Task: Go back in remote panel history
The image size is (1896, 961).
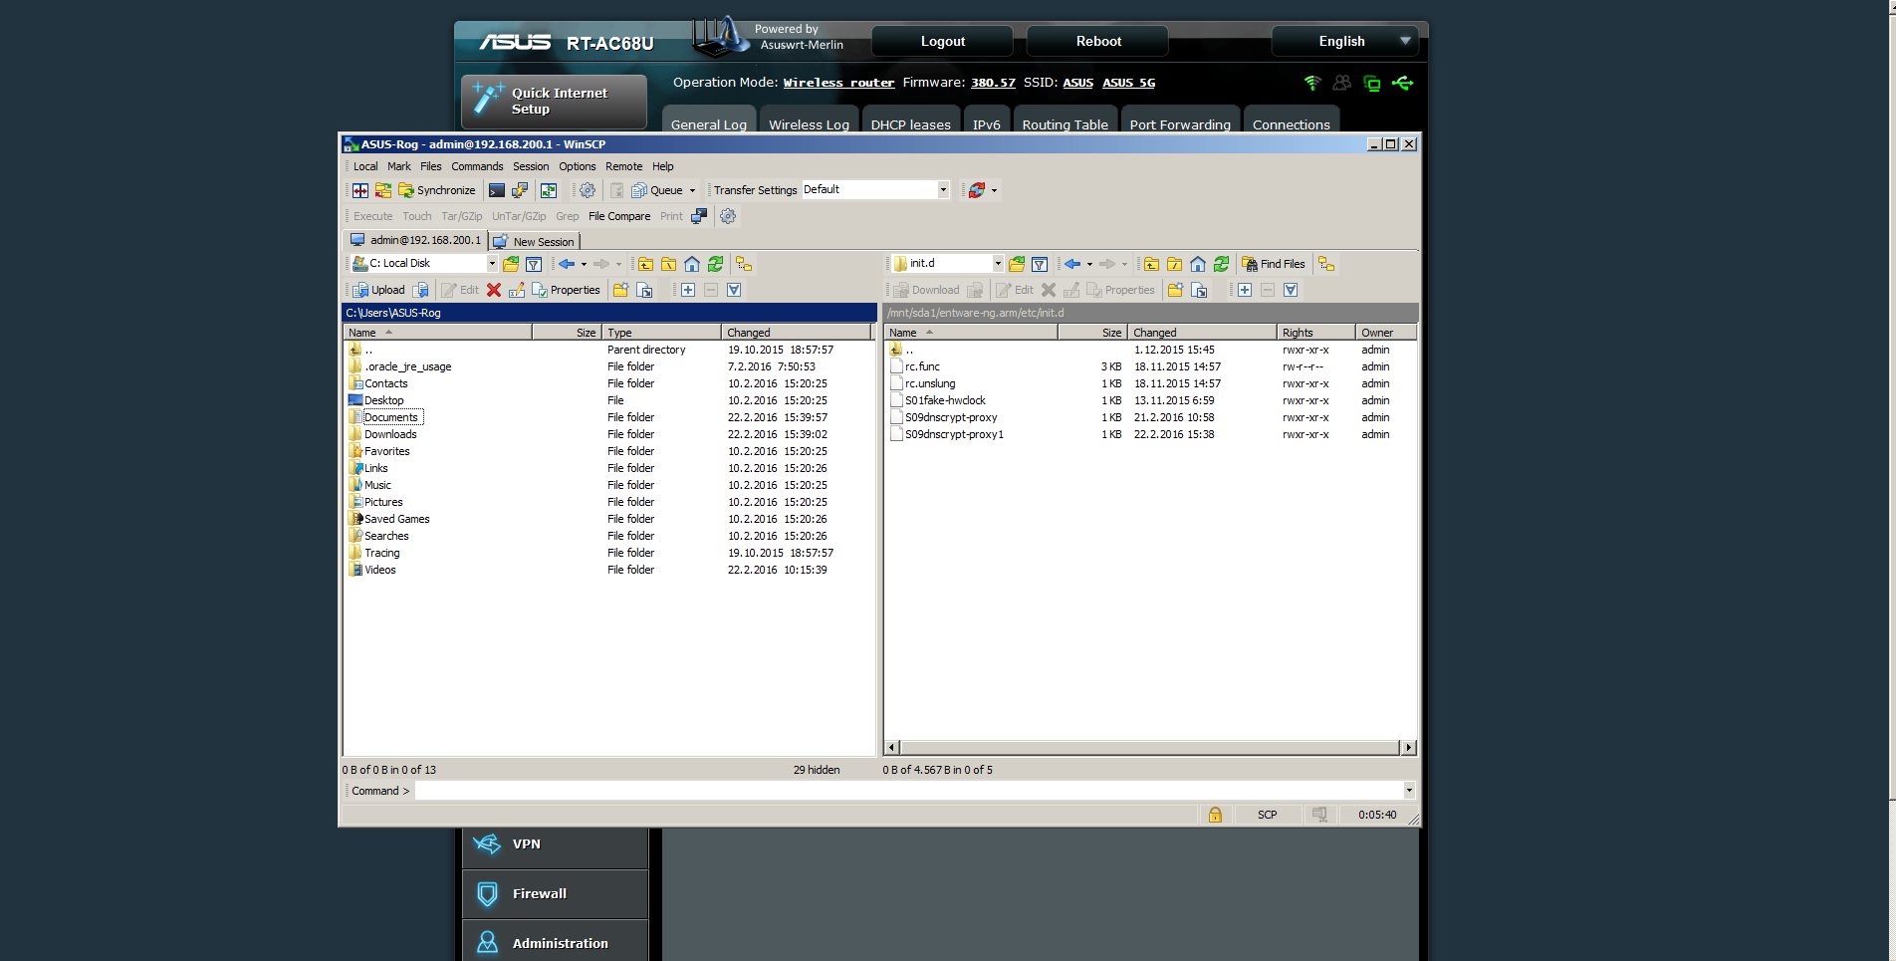Action: 1072,264
